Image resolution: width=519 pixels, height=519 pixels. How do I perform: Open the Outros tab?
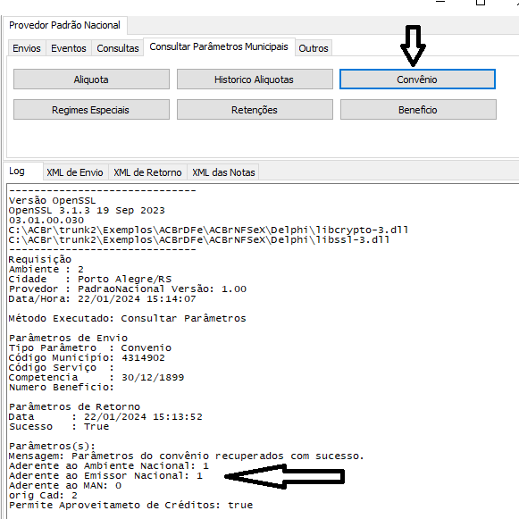[x=314, y=48]
